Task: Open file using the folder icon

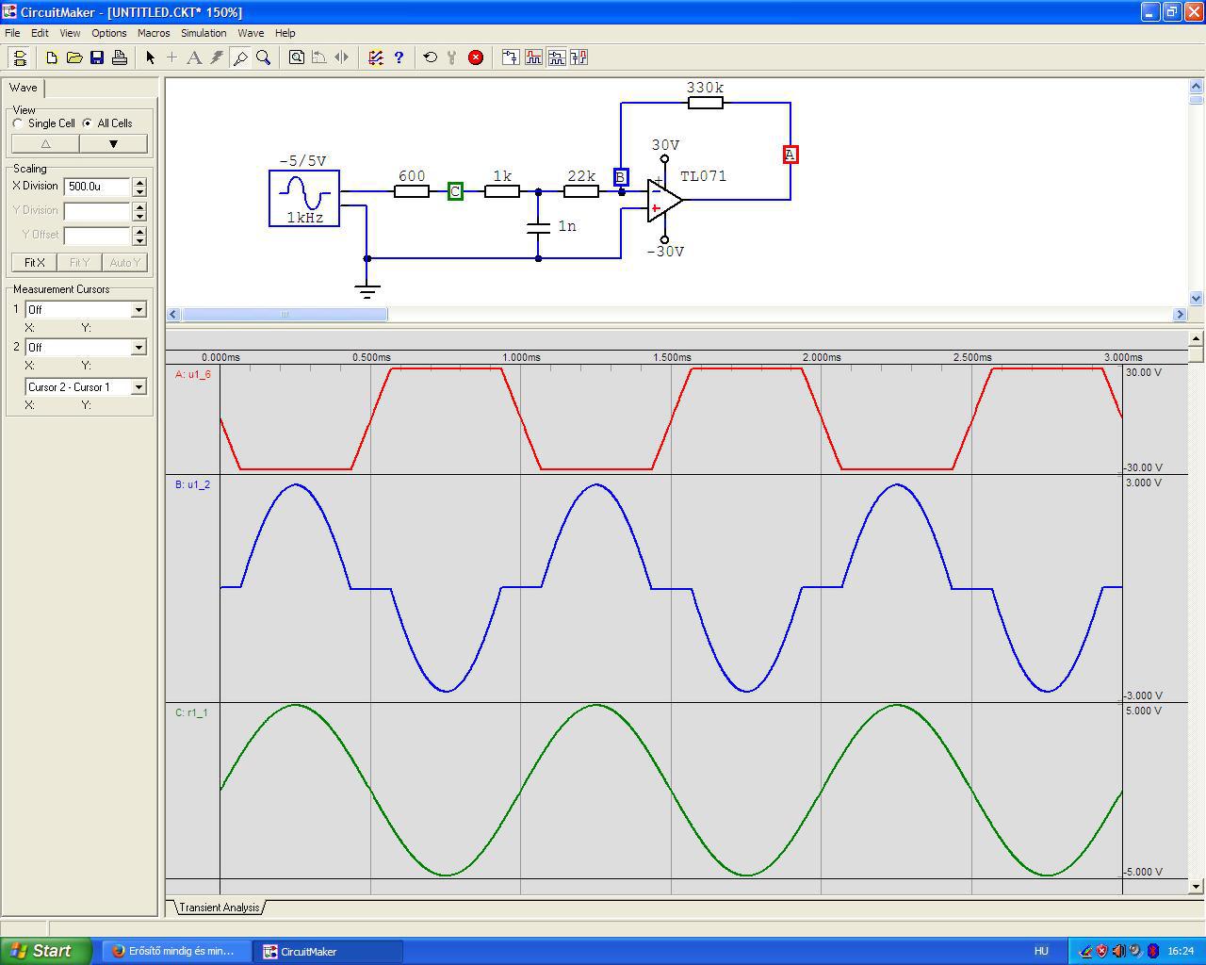Action: pyautogui.click(x=74, y=57)
